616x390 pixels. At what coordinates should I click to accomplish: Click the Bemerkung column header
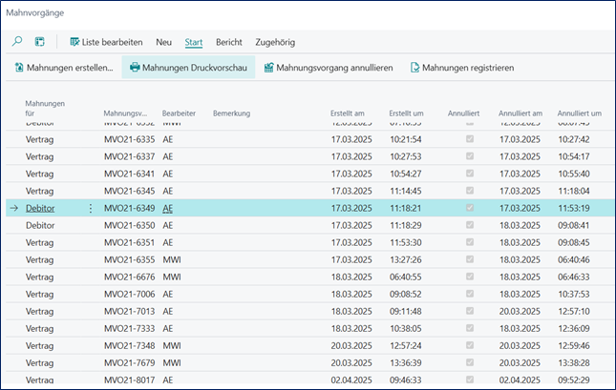click(231, 113)
